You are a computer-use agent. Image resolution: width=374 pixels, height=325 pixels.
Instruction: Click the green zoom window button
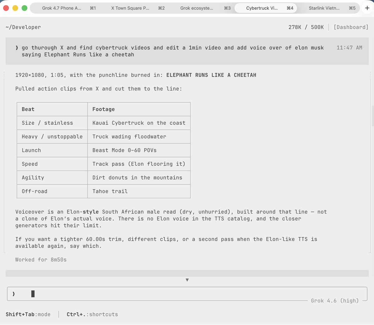(24, 8)
